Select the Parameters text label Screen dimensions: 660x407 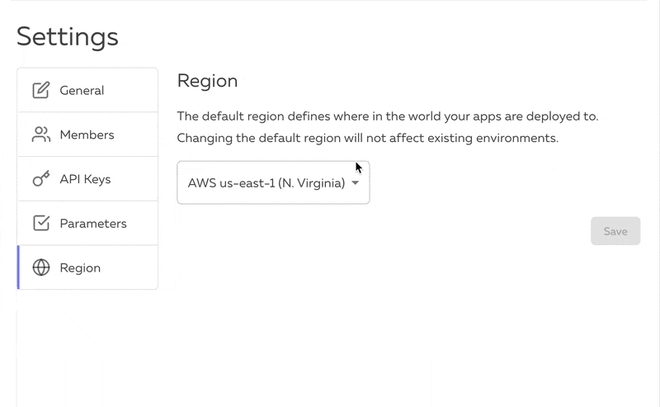click(x=93, y=224)
